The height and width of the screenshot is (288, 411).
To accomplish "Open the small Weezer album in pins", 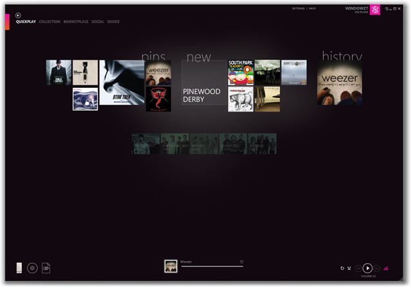I will [159, 72].
